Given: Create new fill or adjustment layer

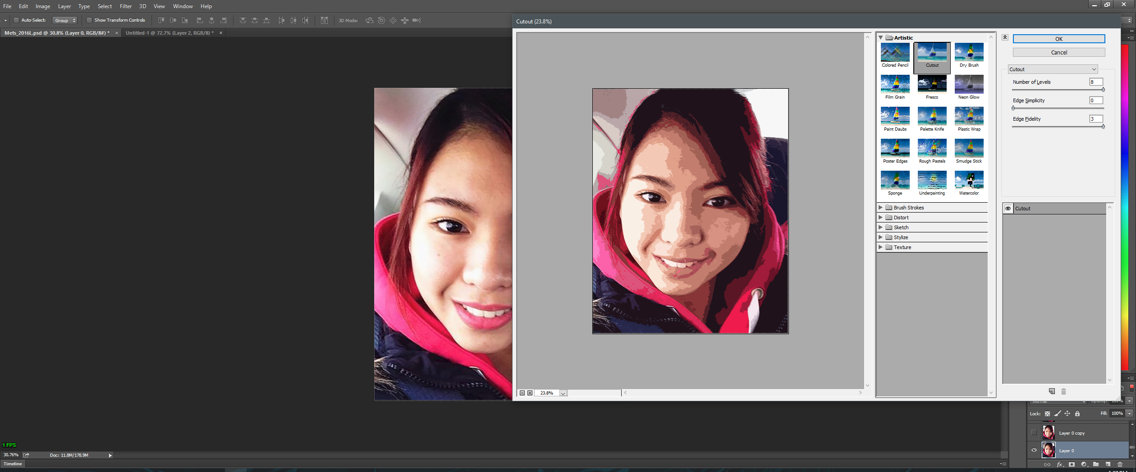Looking at the screenshot, I should tap(1084, 464).
